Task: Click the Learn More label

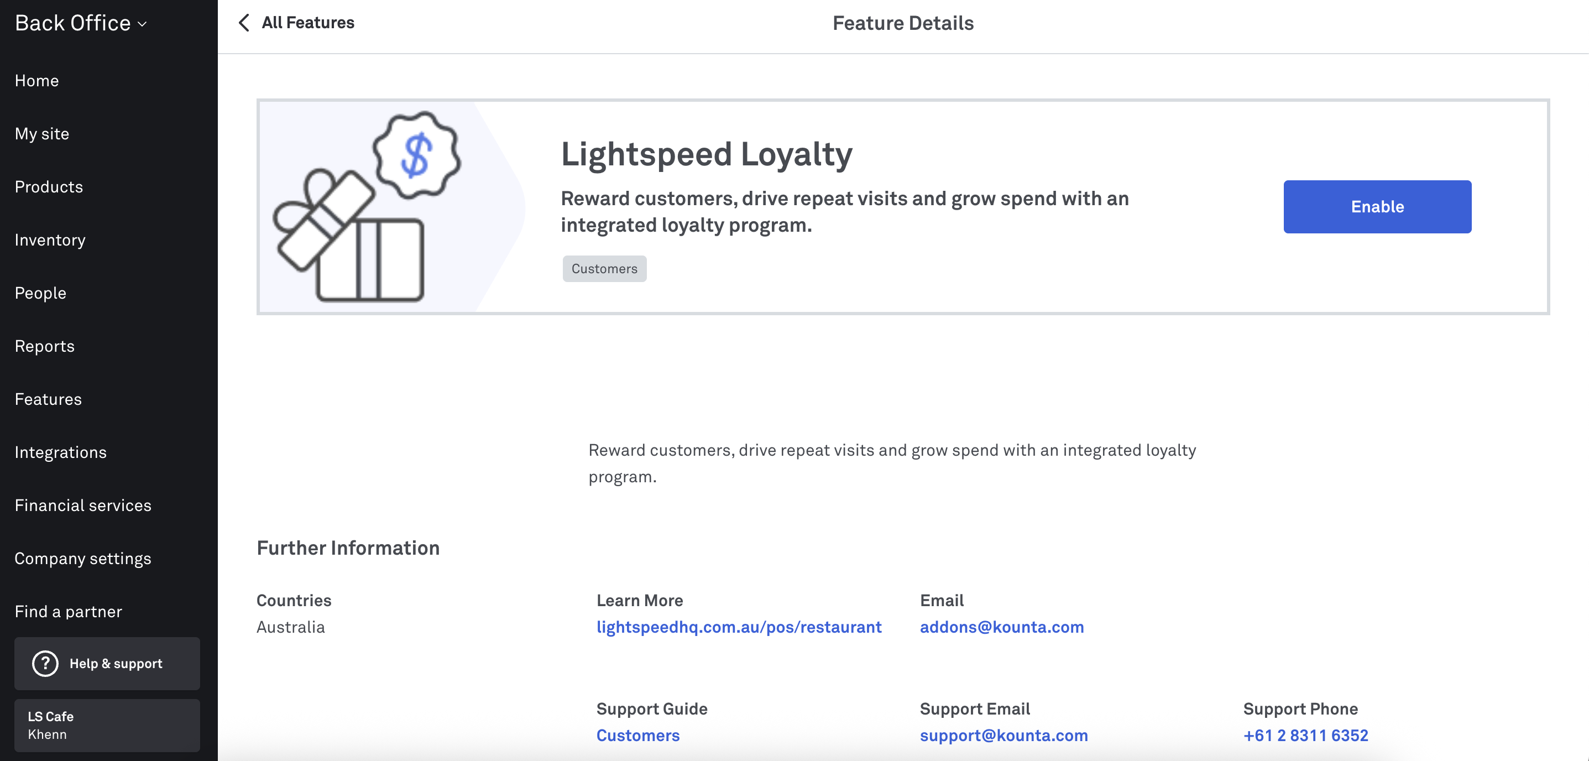Action: click(x=640, y=600)
